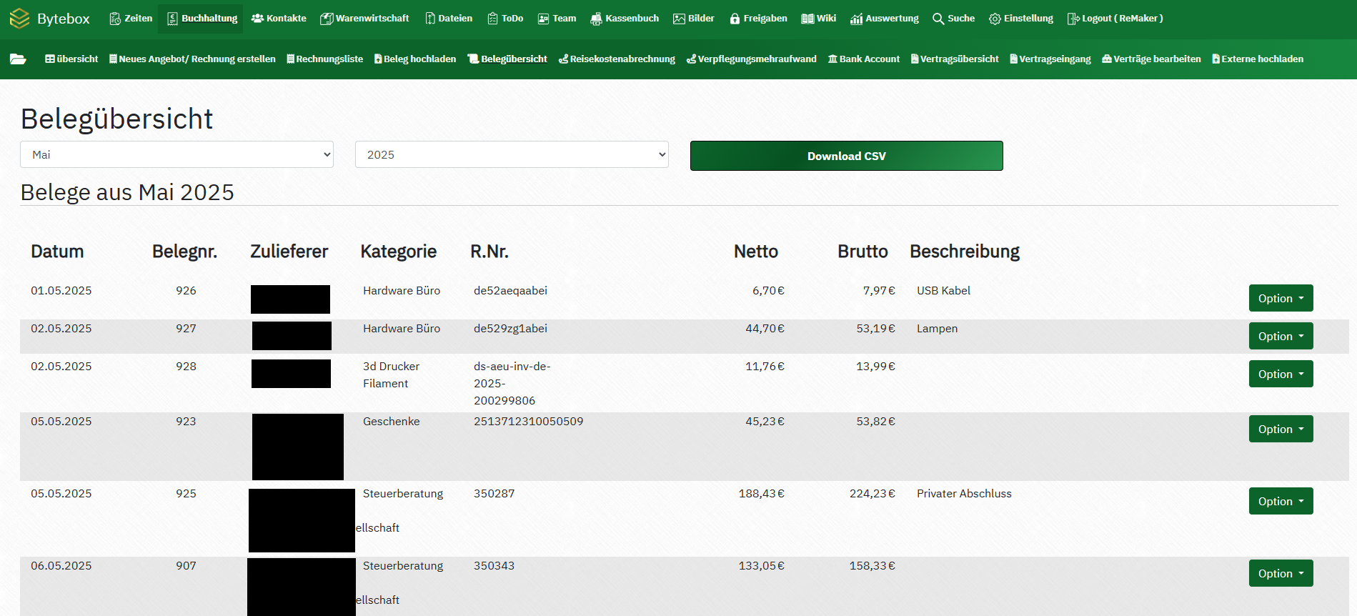The image size is (1357, 616).
Task: Click Datum column header
Action: pyautogui.click(x=57, y=252)
